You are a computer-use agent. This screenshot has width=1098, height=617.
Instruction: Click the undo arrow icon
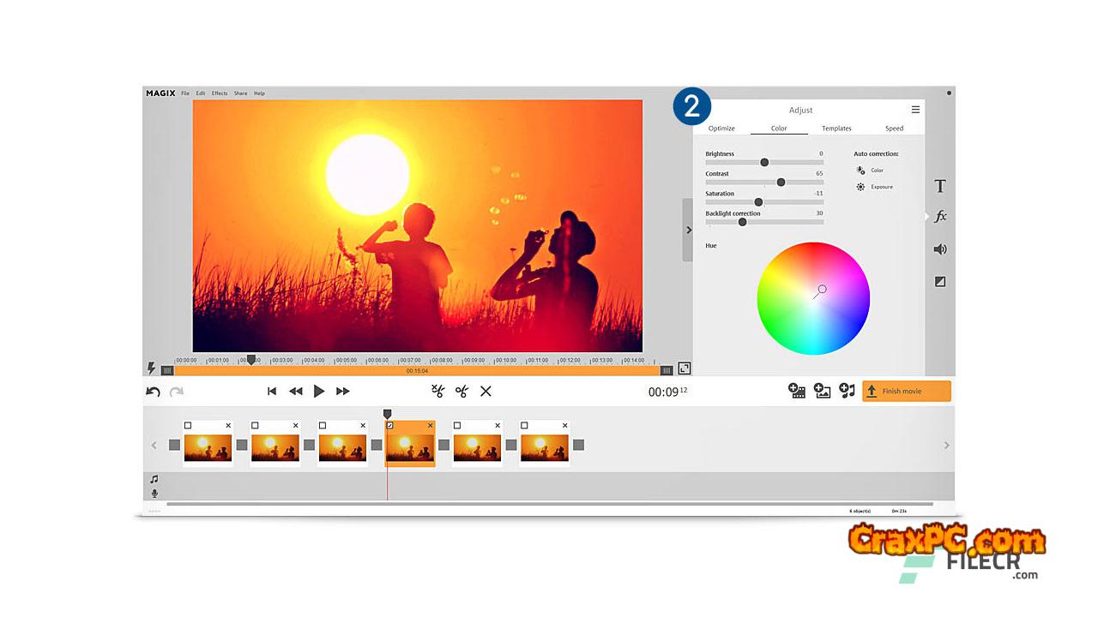153,392
